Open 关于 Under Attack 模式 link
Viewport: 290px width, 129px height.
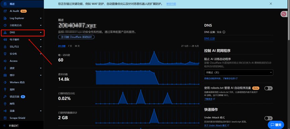click(x=217, y=126)
